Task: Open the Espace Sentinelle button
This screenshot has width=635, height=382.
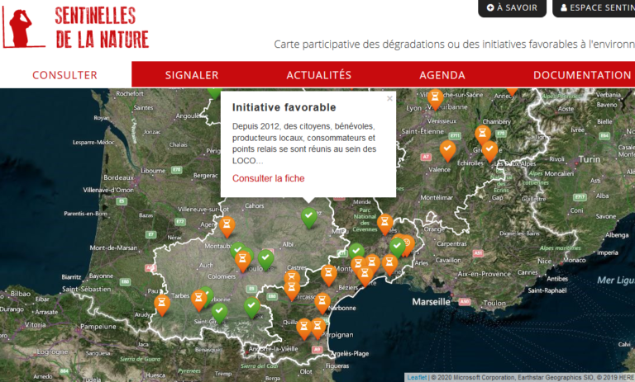Action: pos(595,7)
